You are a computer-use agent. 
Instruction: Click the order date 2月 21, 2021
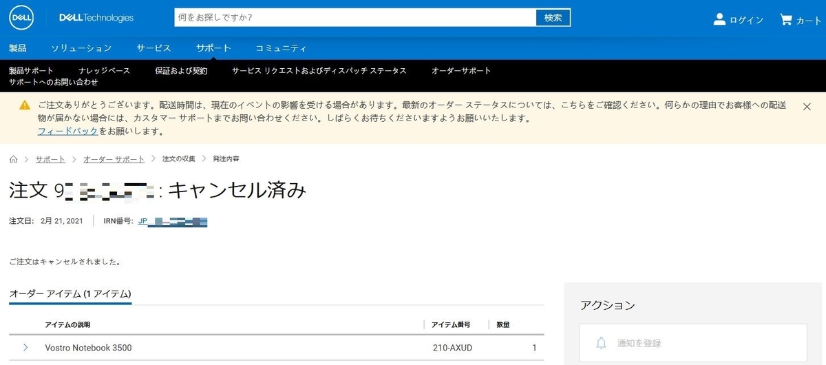(62, 221)
